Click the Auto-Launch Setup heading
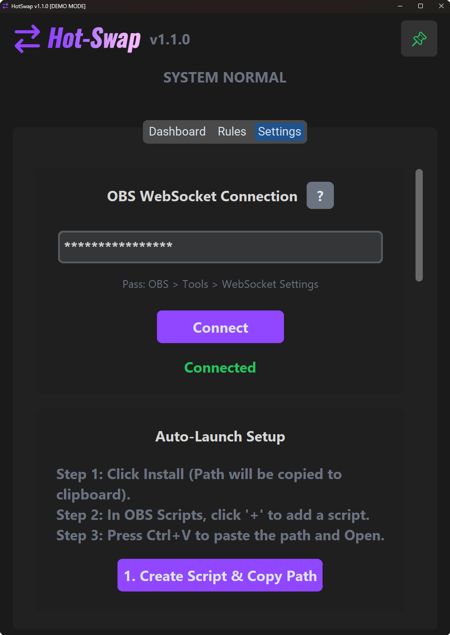 [x=220, y=436]
